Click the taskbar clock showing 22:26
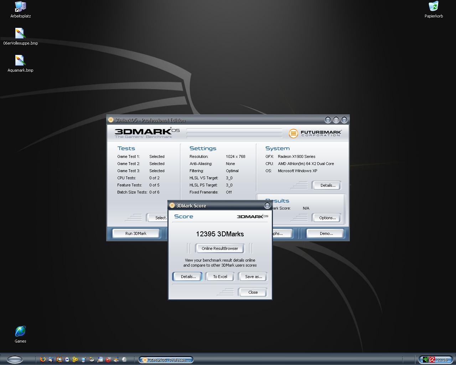The width and height of the screenshot is (456, 365). pyautogui.click(x=442, y=360)
